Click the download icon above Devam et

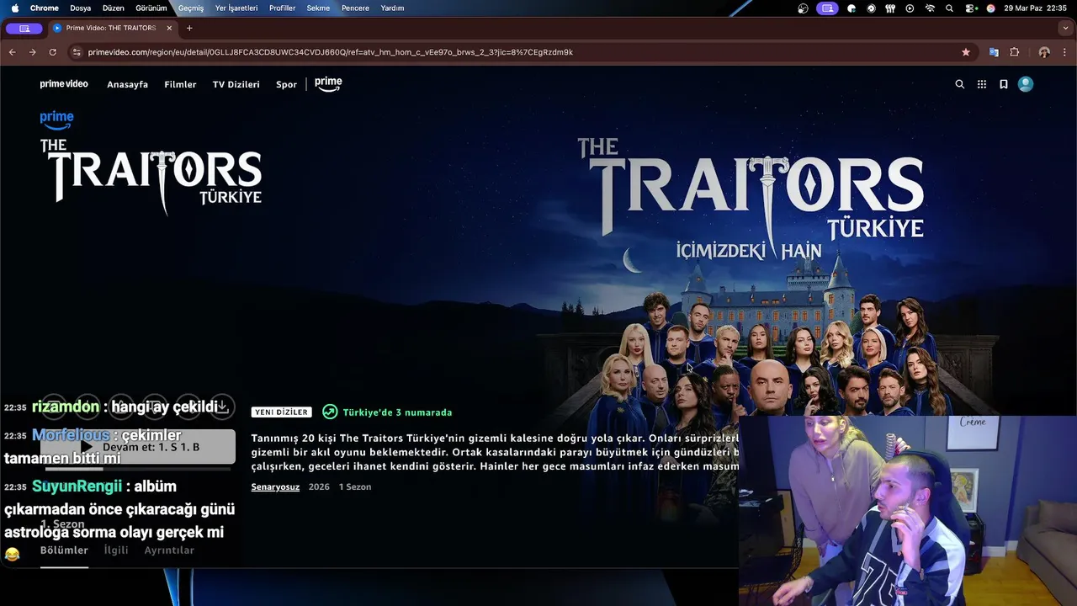tap(222, 407)
